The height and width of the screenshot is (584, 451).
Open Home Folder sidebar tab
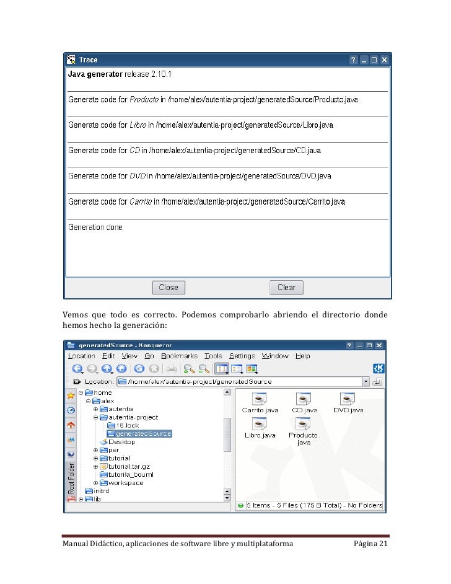[x=71, y=425]
